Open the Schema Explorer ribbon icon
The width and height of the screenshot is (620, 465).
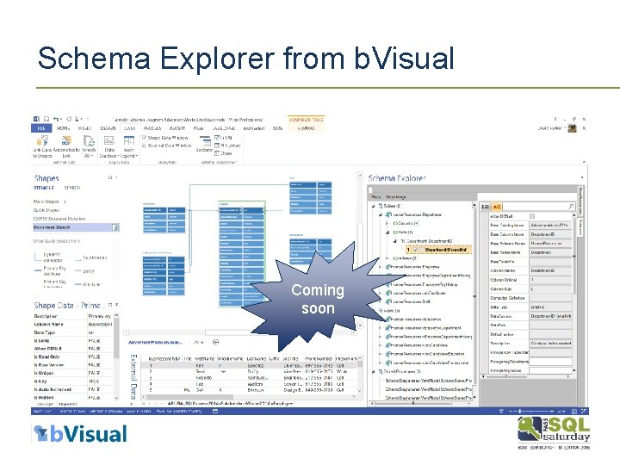(205, 141)
